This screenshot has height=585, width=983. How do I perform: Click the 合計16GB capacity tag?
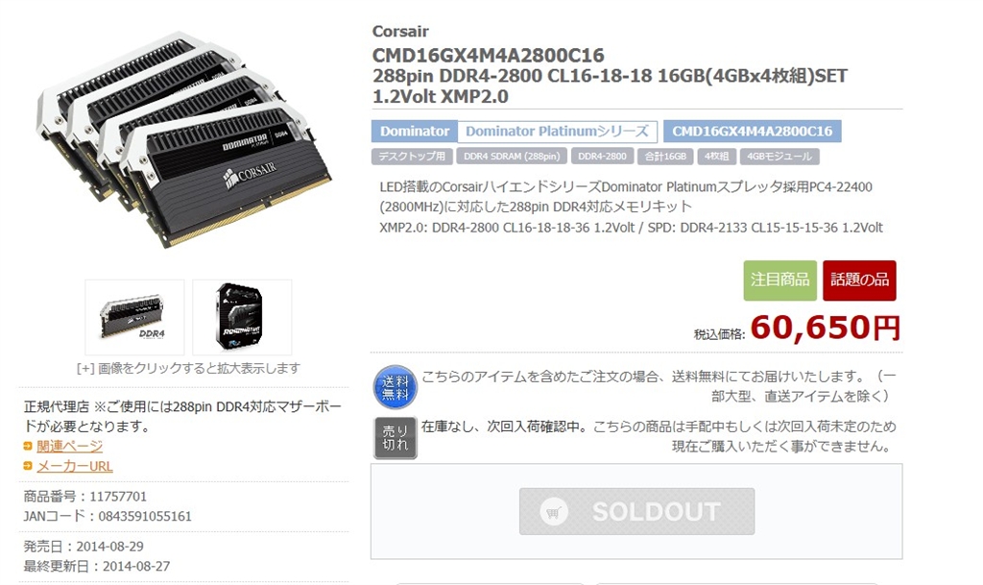665,157
